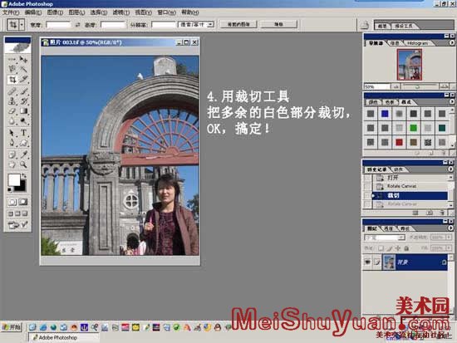Screen dimensions: 457x343
Task: Open the layer opacity slider arrow
Action: pyautogui.click(x=449, y=238)
